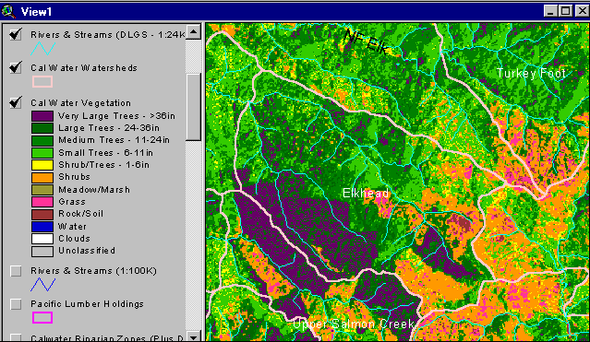The height and width of the screenshot is (342, 590).
Task: Click the pink Cal Water Watersheds outline symbol
Action: click(42, 81)
